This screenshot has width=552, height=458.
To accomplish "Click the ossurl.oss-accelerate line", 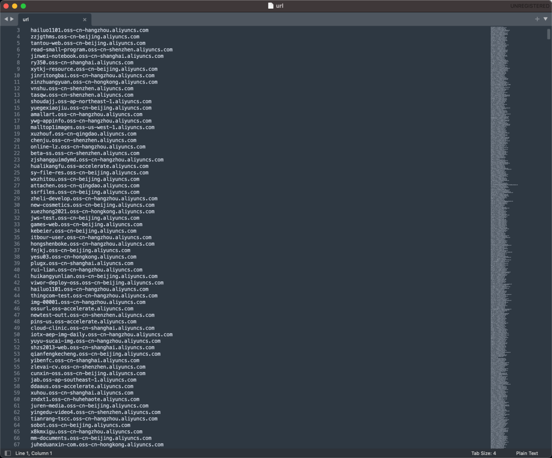I will pyautogui.click(x=82, y=309).
